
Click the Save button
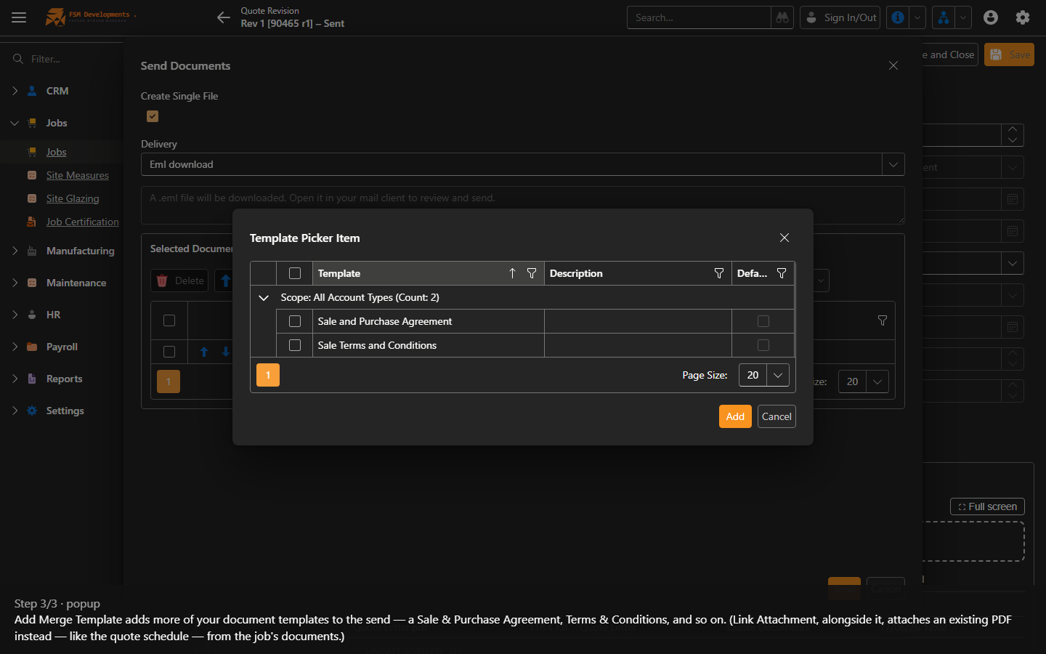click(x=1010, y=54)
